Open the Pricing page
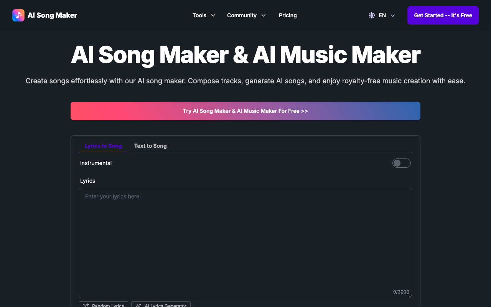This screenshot has height=307, width=491. pos(288,15)
